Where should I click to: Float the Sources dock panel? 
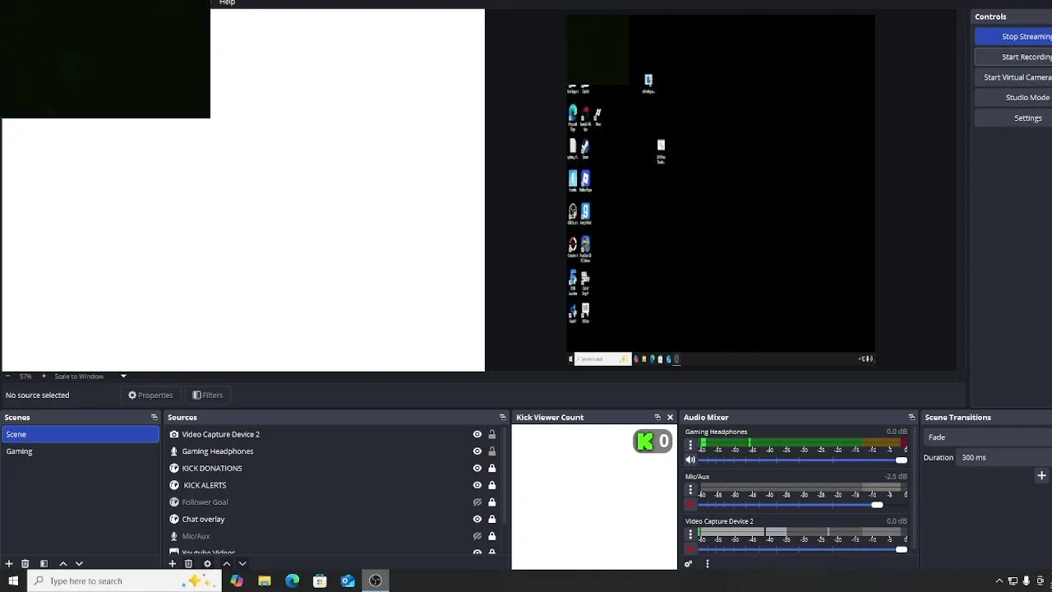pos(502,418)
